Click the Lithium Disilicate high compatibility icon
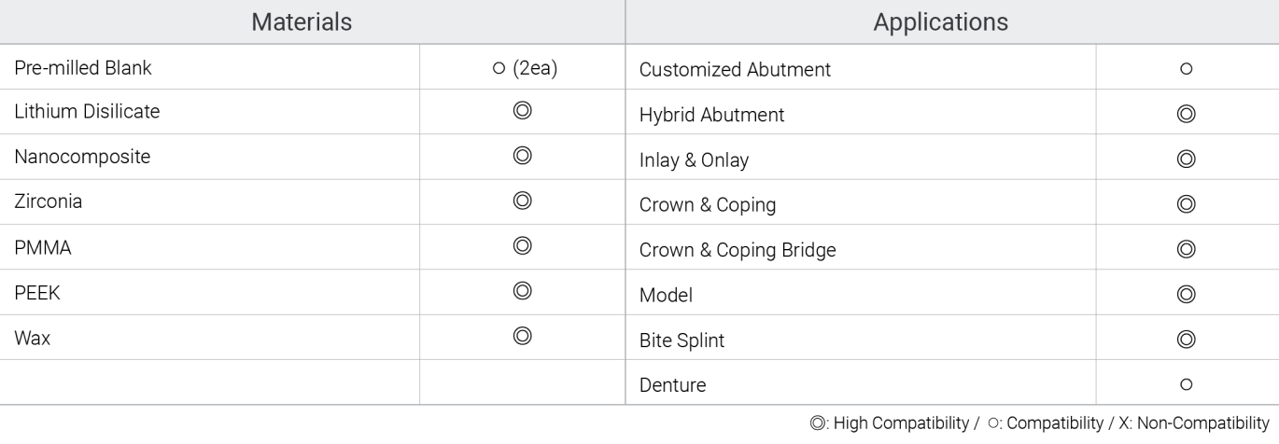The image size is (1279, 444). click(x=523, y=112)
